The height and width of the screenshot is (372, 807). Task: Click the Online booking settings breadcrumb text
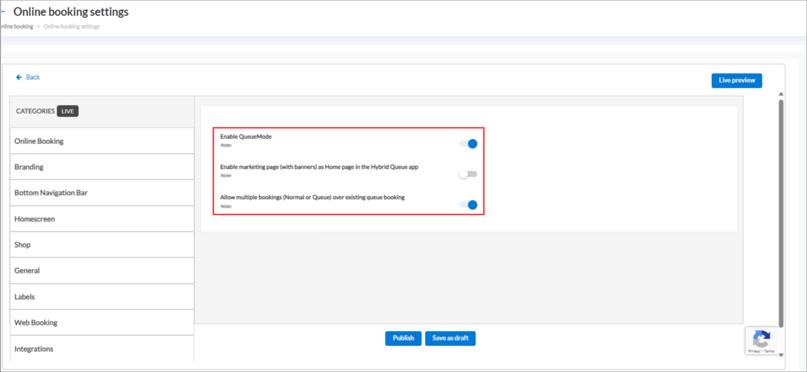(x=72, y=26)
